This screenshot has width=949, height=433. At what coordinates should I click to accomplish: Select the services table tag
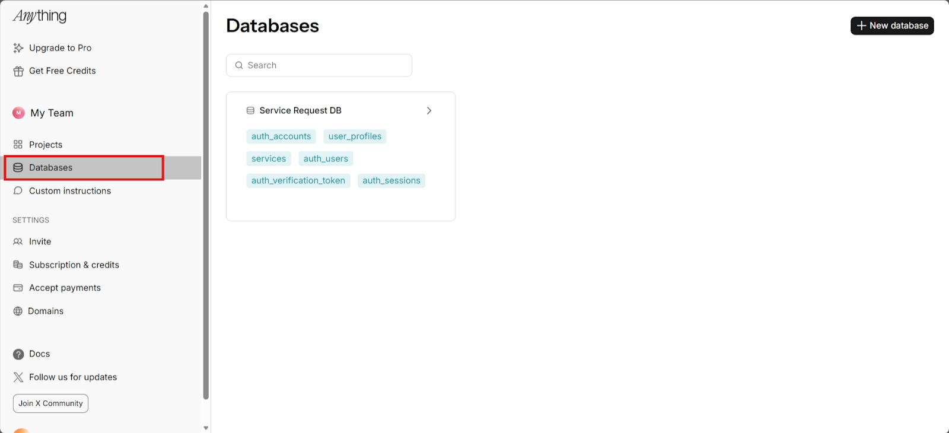click(x=269, y=158)
